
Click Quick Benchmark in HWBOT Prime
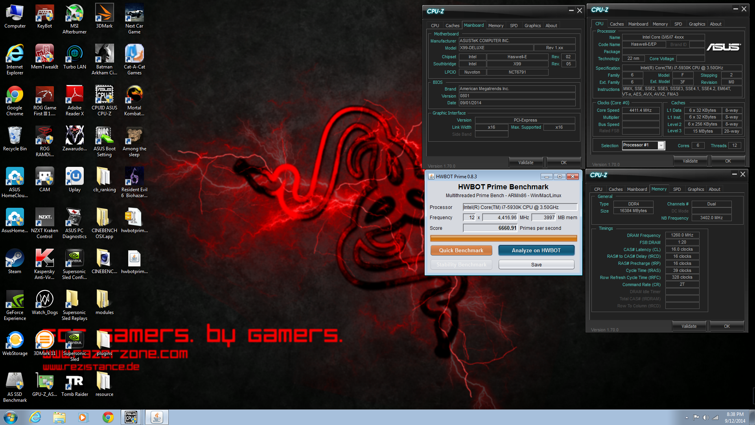coord(461,250)
